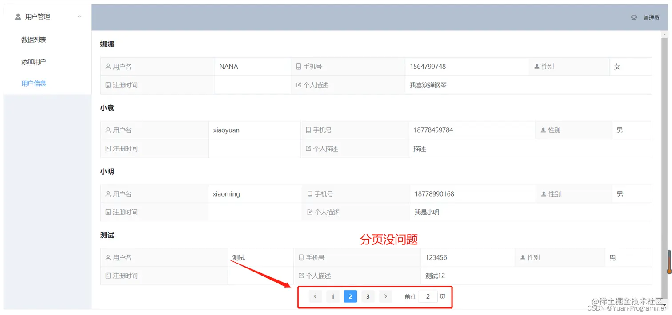The width and height of the screenshot is (672, 315).
Task: Click the 小明 section title
Action: click(x=107, y=171)
